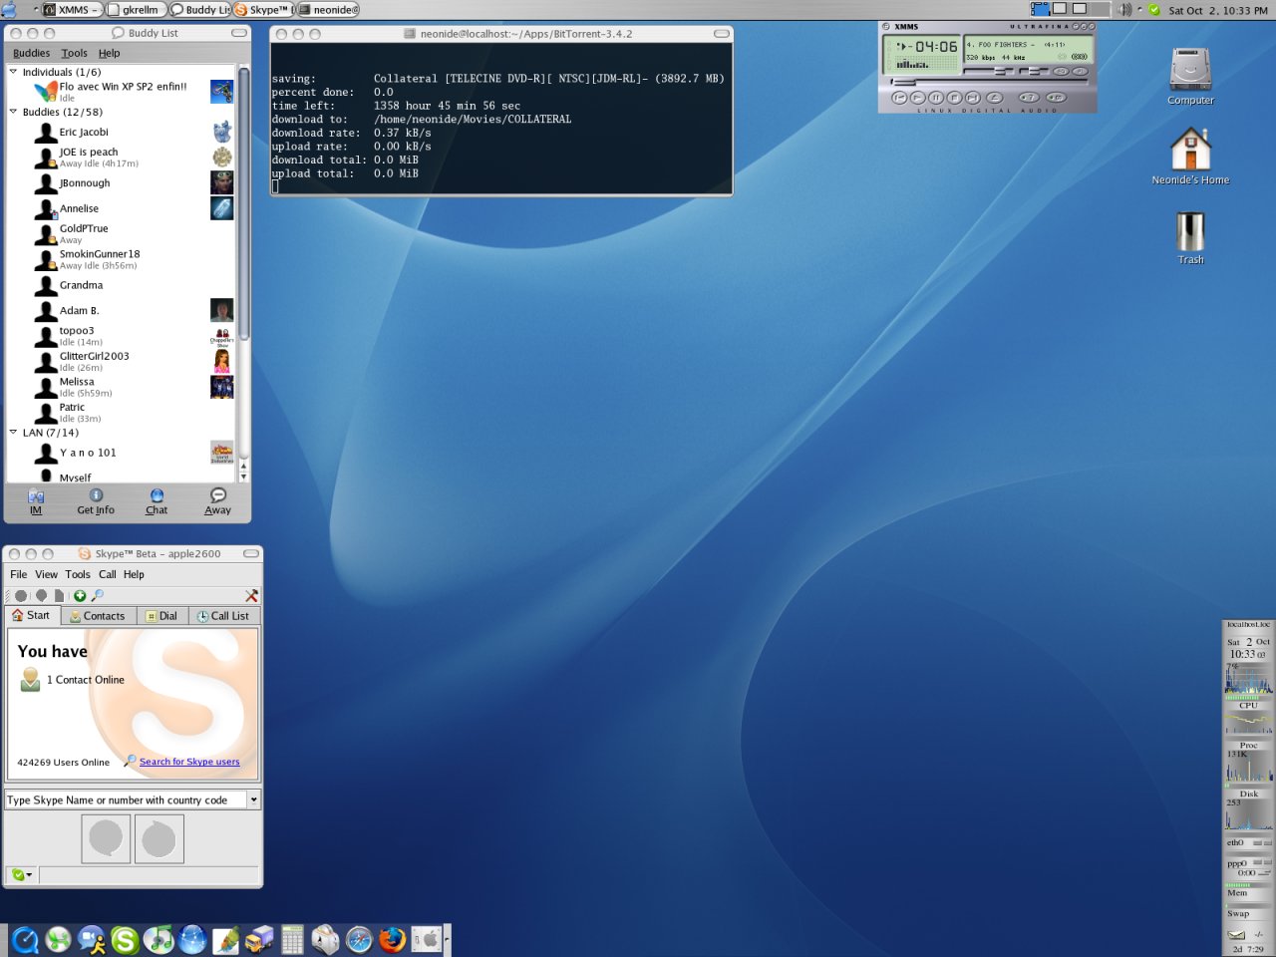Toggle XMMS shuffle button
This screenshot has width=1276, height=957.
tap(1029, 98)
